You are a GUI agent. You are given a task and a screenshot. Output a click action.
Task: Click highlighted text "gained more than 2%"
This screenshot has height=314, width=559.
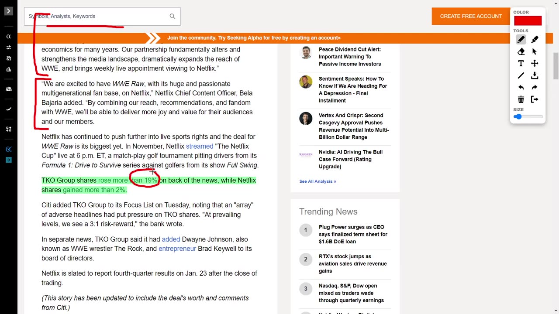[94, 190]
